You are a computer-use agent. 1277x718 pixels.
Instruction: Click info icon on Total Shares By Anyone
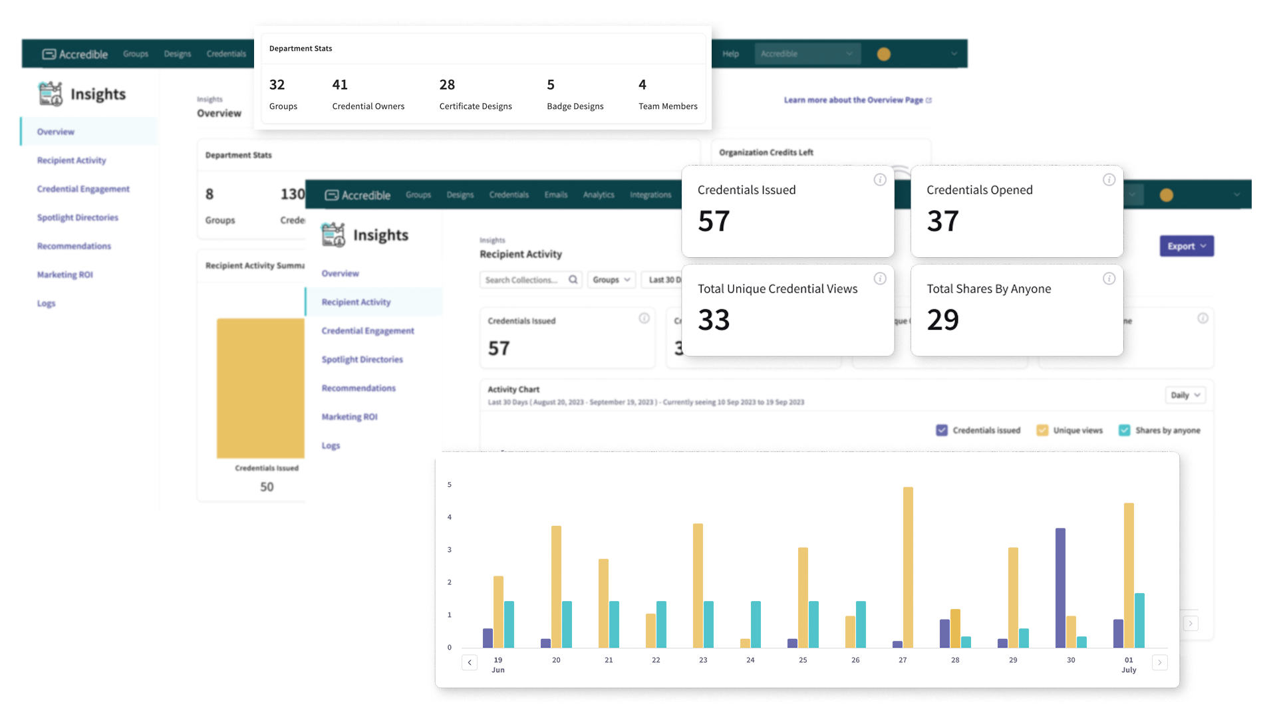pos(1109,279)
